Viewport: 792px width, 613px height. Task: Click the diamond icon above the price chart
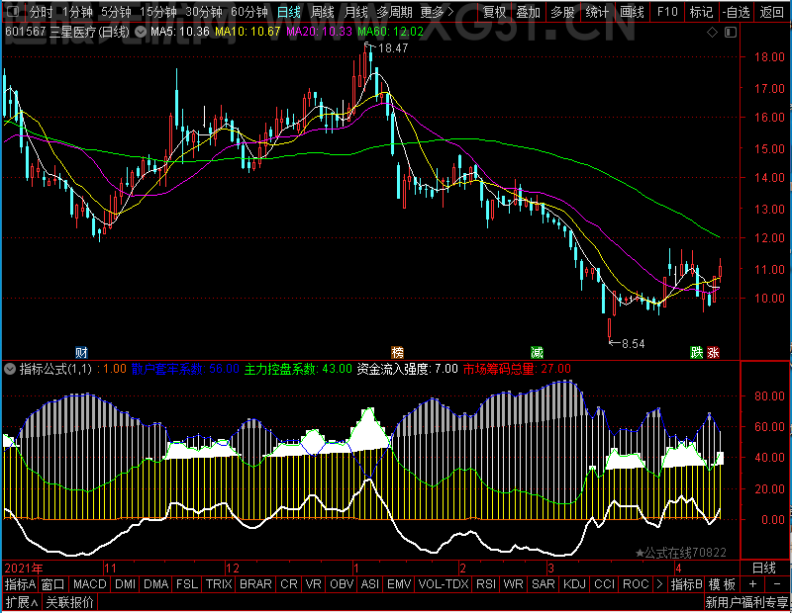coord(712,33)
